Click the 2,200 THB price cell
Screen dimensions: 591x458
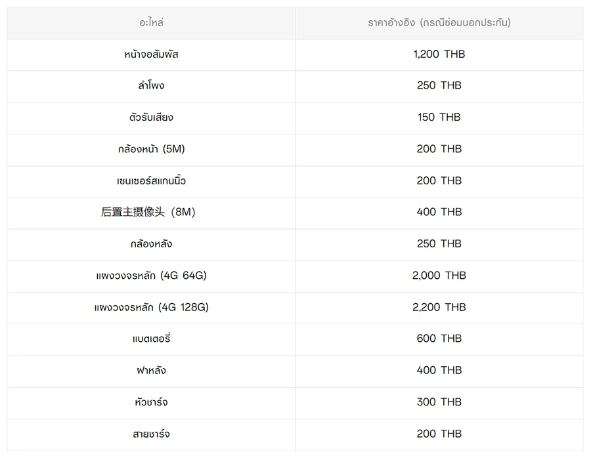pyautogui.click(x=439, y=307)
